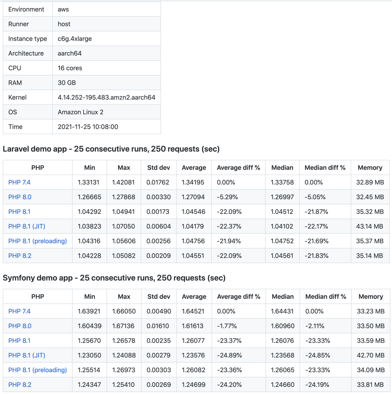The width and height of the screenshot is (392, 394).
Task: Click Symfony min cell 1.63921
Action: pos(89,311)
